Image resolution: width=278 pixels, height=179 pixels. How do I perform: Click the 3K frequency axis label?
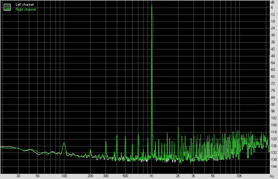tap(193, 176)
